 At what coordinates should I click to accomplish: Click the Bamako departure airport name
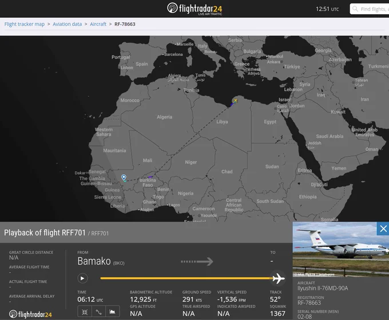point(94,261)
